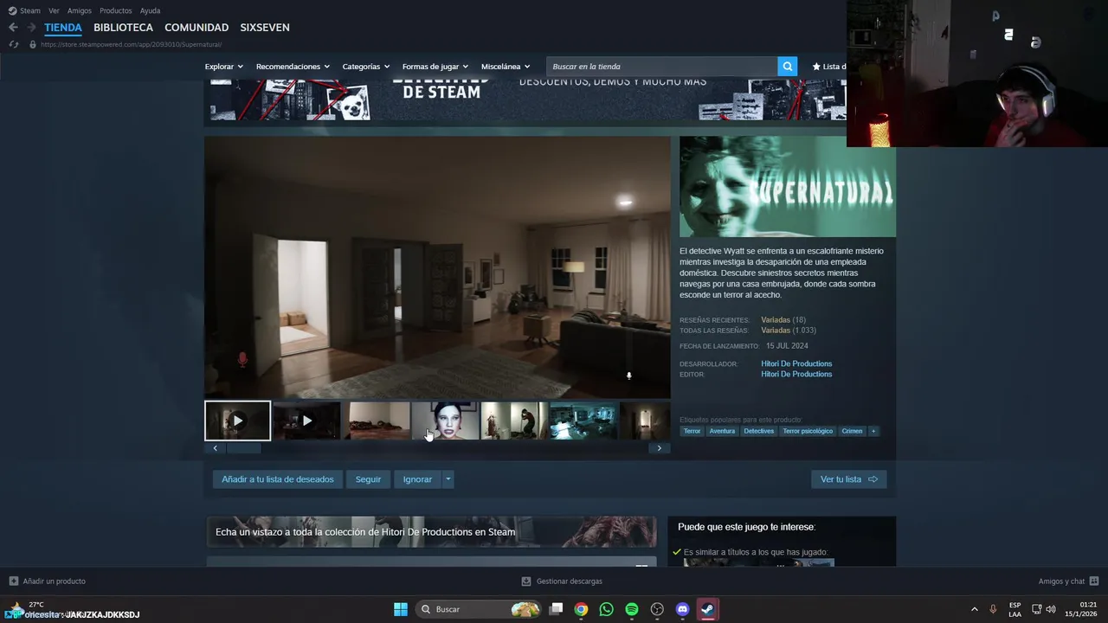Open OBS Studio from the taskbar
1108x623 pixels.
click(657, 609)
